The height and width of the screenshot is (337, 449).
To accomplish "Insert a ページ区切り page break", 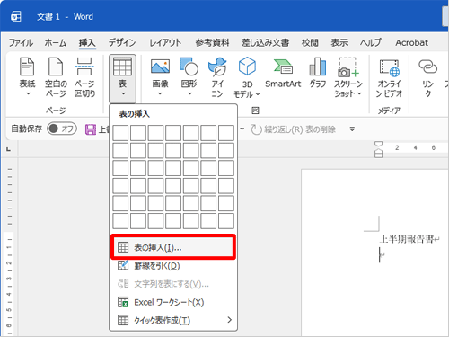I will (84, 77).
